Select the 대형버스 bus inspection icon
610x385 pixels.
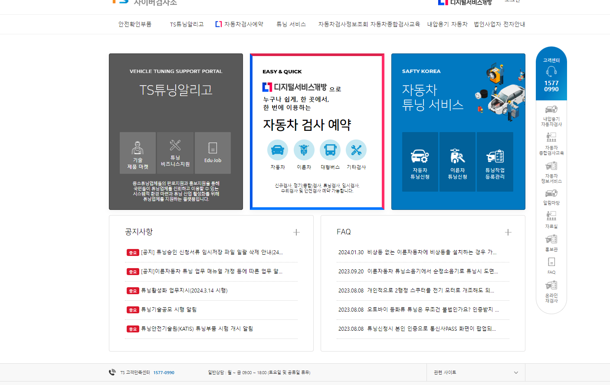[330, 150]
